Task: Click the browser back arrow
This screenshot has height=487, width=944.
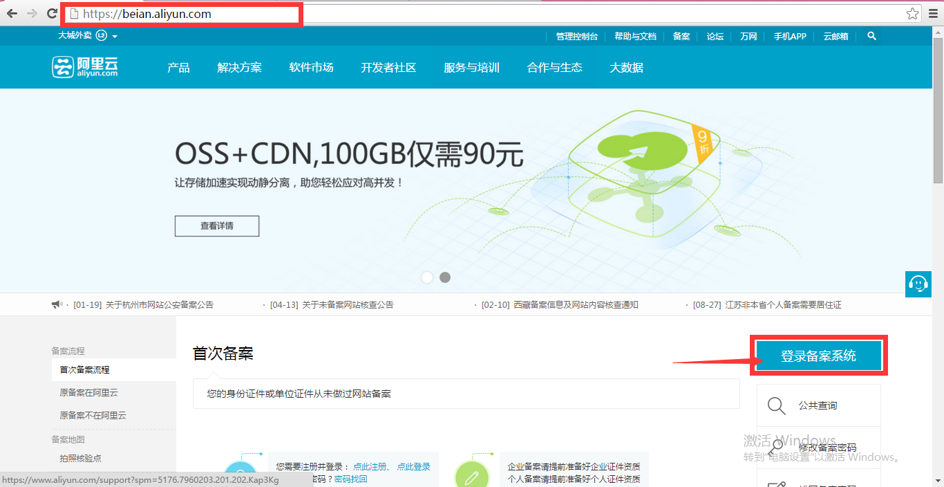Action: pyautogui.click(x=12, y=14)
